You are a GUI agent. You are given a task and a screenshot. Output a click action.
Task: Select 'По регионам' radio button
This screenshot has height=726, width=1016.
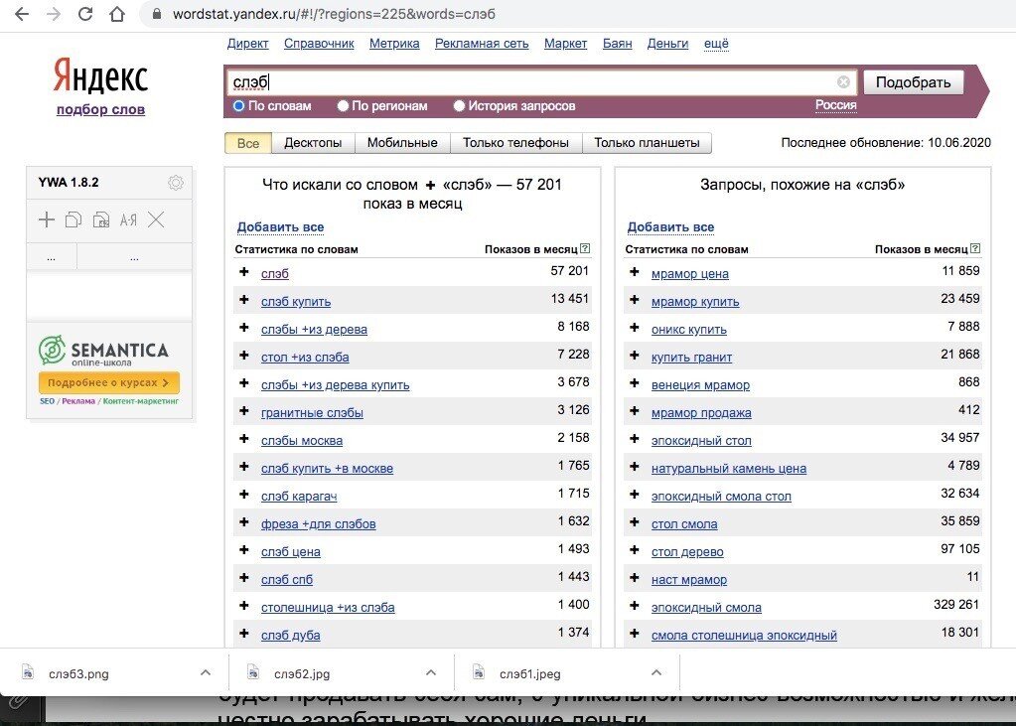(x=343, y=105)
